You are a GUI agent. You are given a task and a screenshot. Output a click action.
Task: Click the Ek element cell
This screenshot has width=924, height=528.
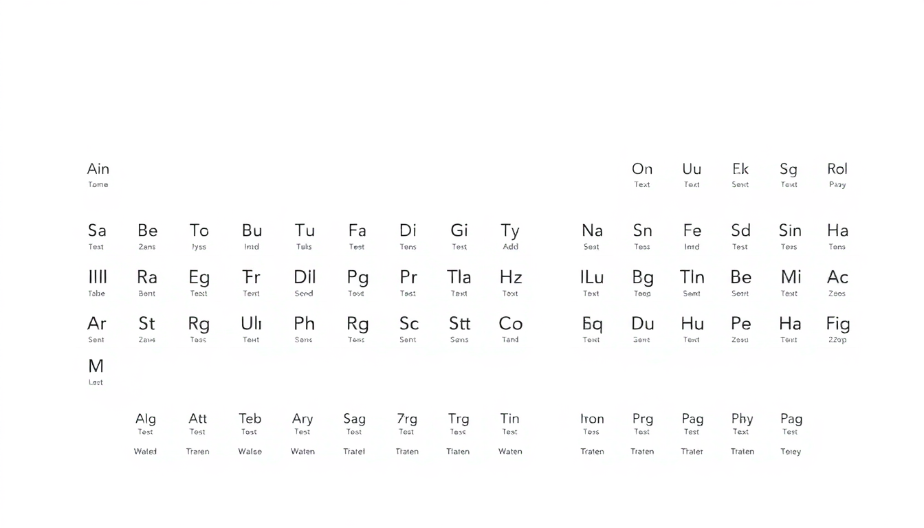coord(740,175)
